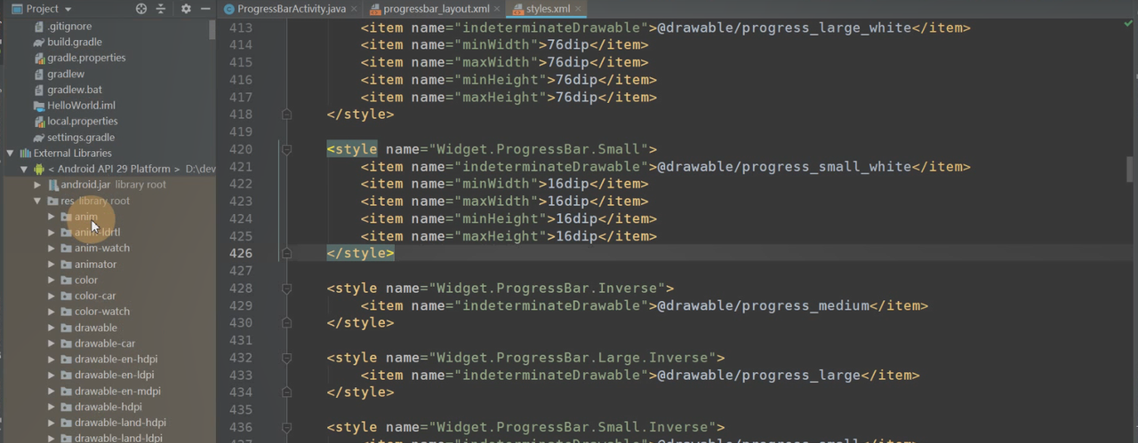This screenshot has width=1138, height=443.
Task: Collapse style block at line 436
Action: pos(286,427)
